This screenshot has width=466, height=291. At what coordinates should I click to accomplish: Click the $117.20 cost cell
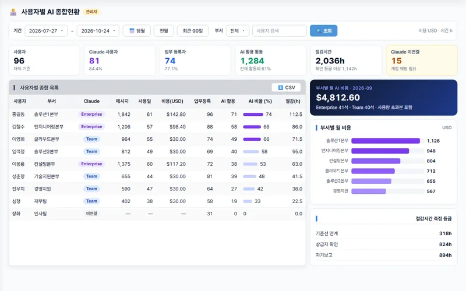(x=176, y=164)
